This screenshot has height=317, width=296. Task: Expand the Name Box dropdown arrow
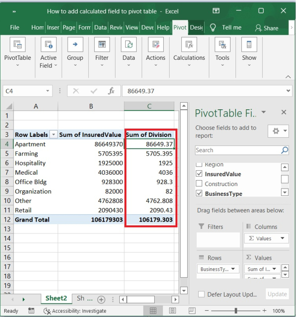[x=47, y=91]
